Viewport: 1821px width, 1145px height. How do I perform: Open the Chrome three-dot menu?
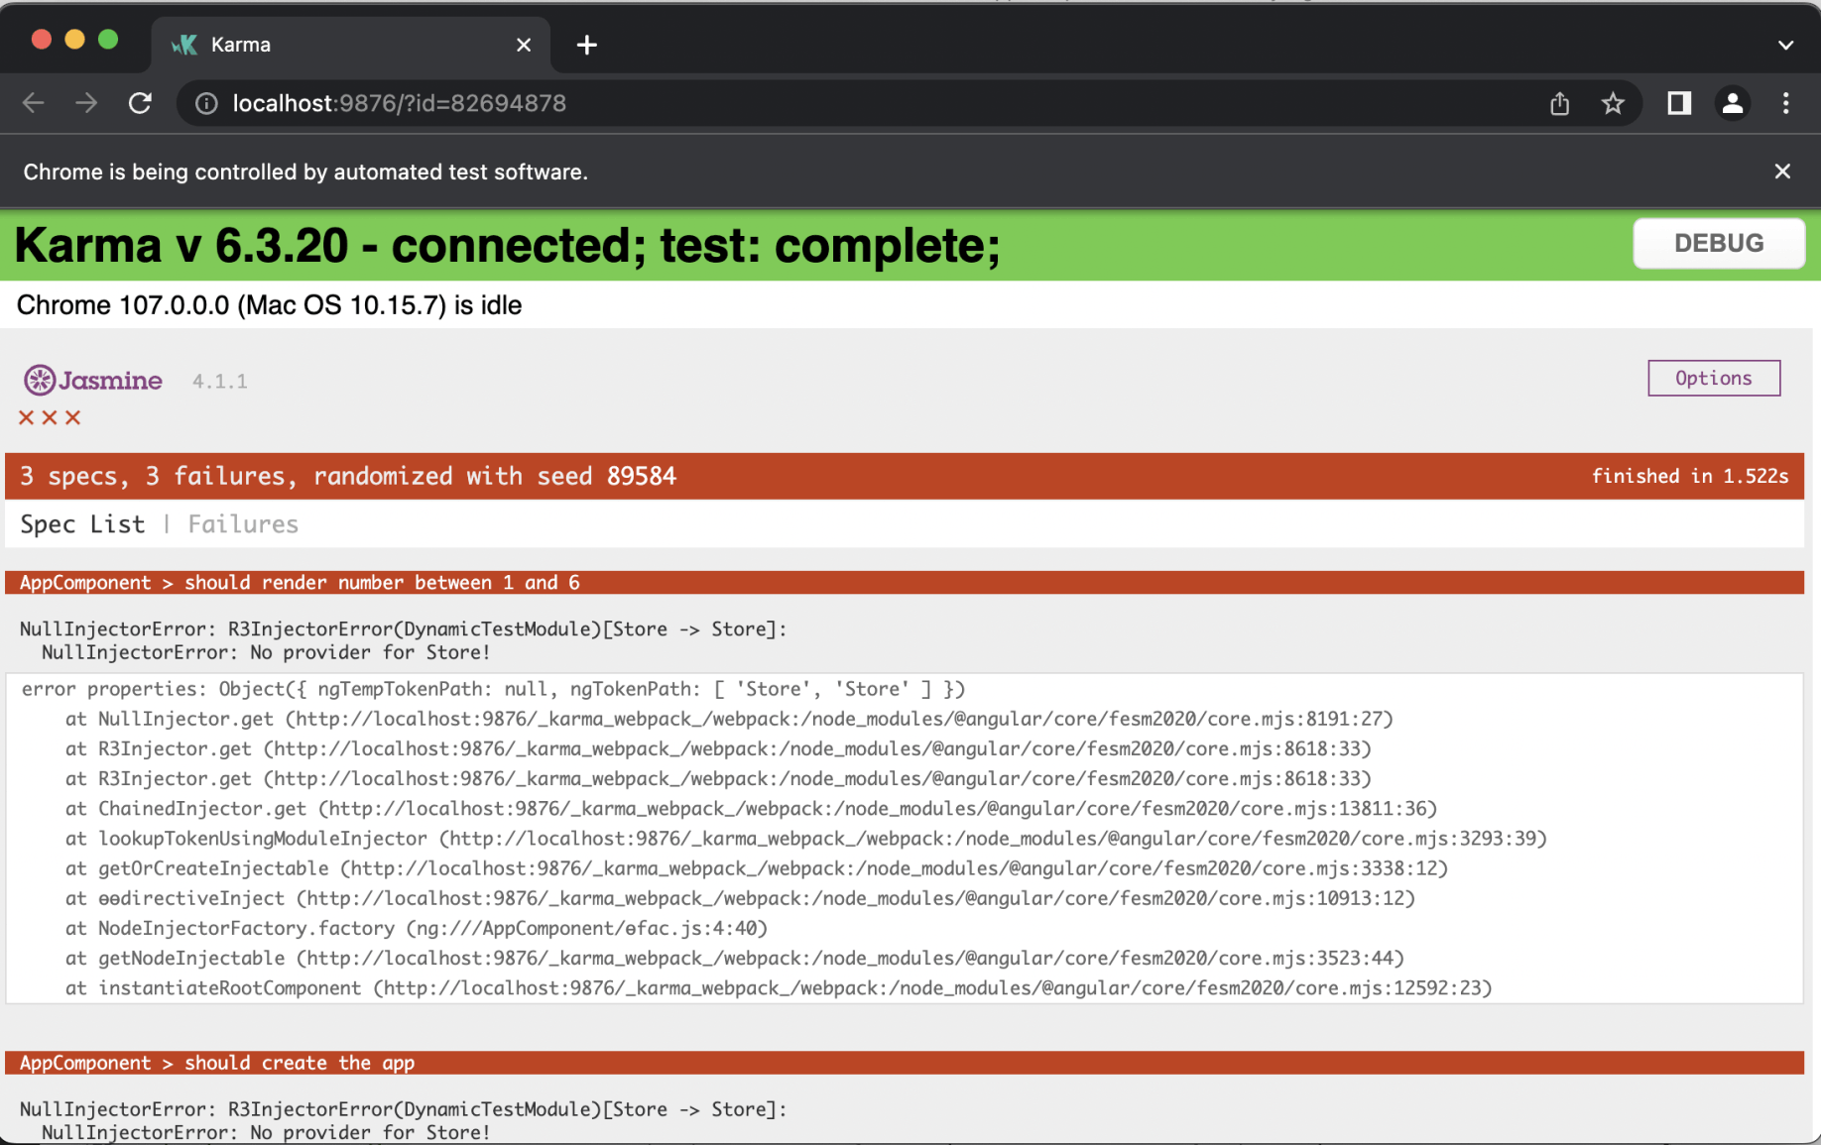pyautogui.click(x=1785, y=103)
